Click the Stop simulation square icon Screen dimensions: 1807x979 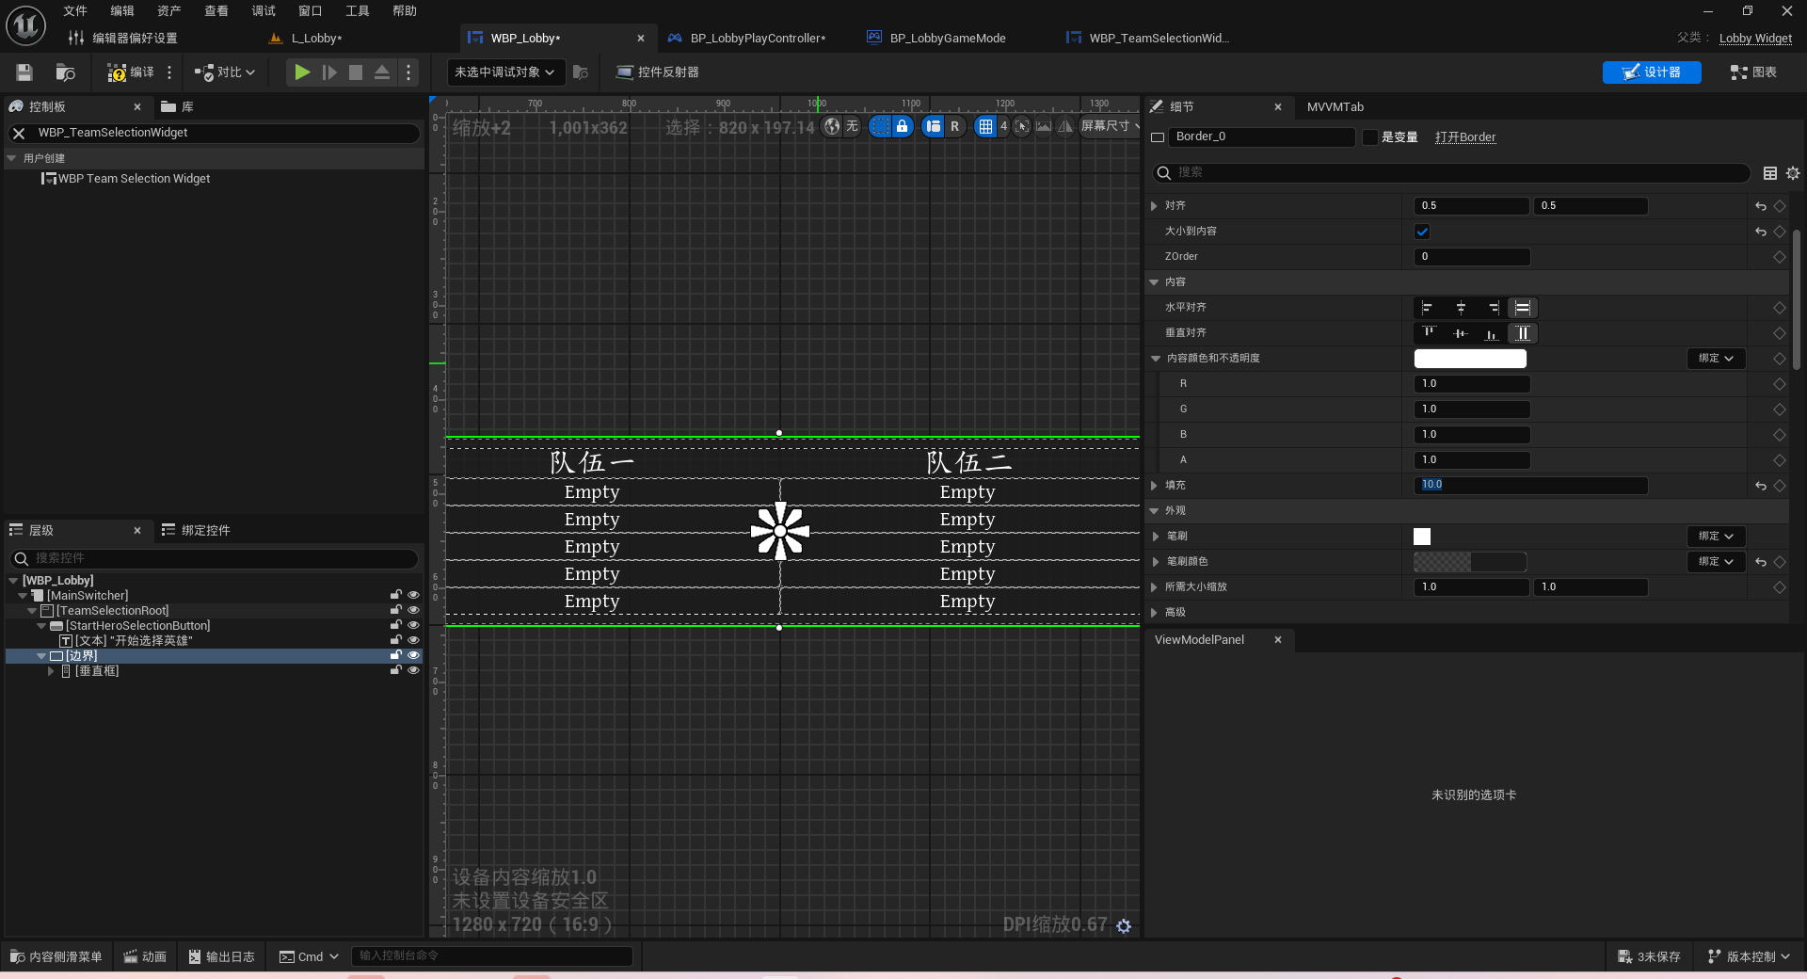tap(356, 72)
